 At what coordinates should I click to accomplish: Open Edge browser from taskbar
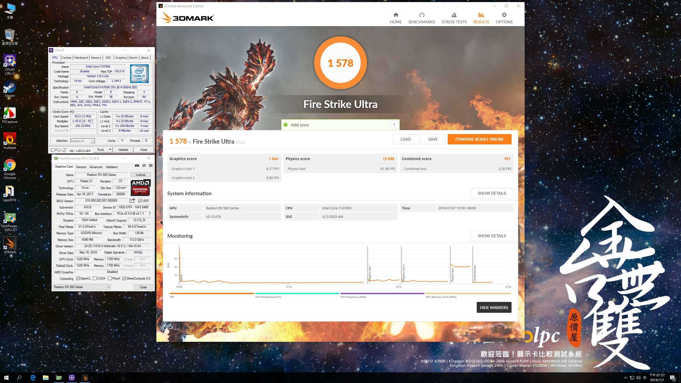33,378
